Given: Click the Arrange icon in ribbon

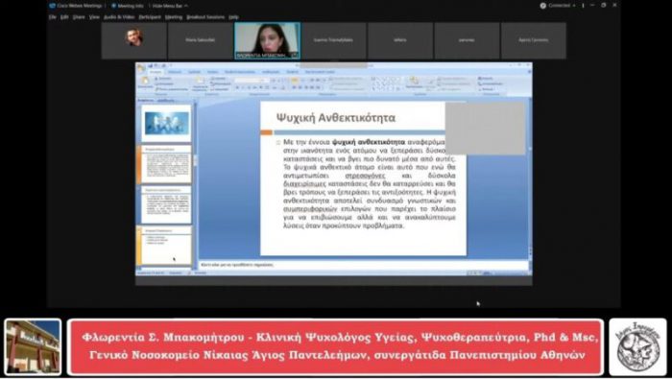Looking at the screenshot, I should tap(414, 82).
